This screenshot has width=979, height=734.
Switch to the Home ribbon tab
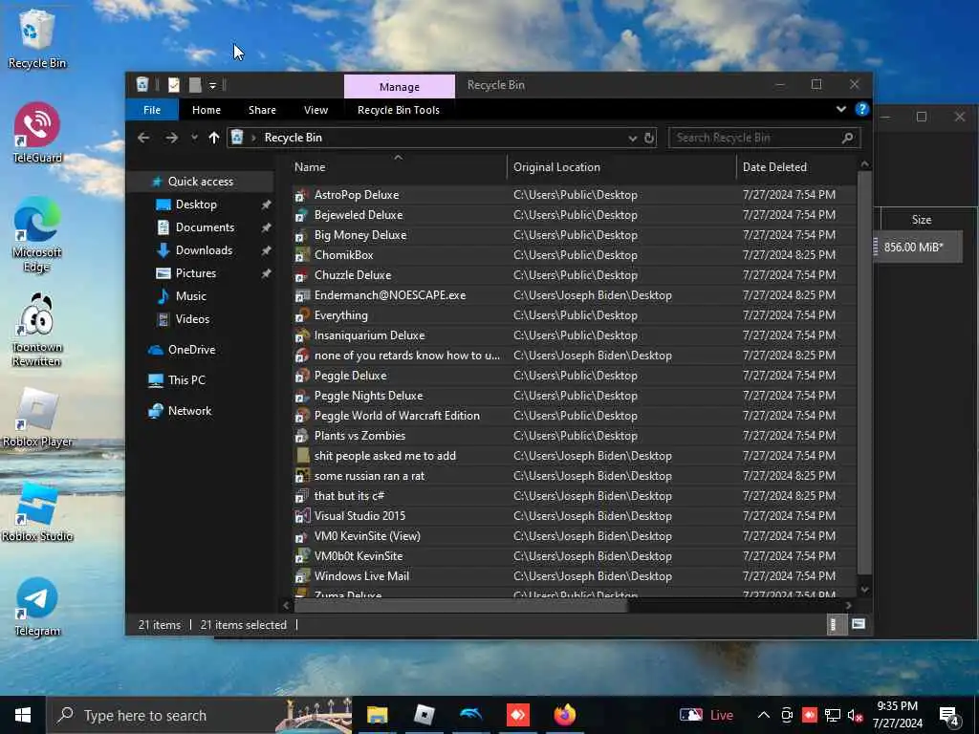coord(207,110)
